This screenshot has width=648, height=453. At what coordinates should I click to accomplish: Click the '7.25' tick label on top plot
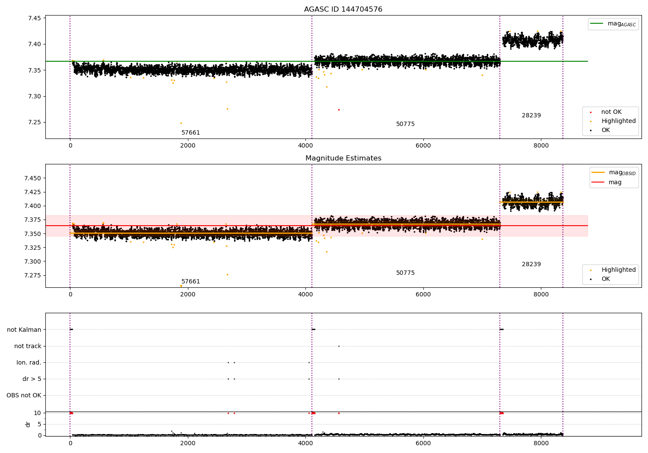(x=34, y=122)
